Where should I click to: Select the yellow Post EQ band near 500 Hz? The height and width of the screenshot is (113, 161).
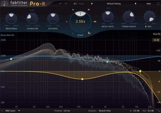click(x=82, y=79)
